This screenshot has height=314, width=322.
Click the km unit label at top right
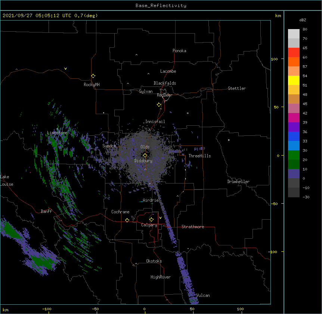(x=278, y=16)
